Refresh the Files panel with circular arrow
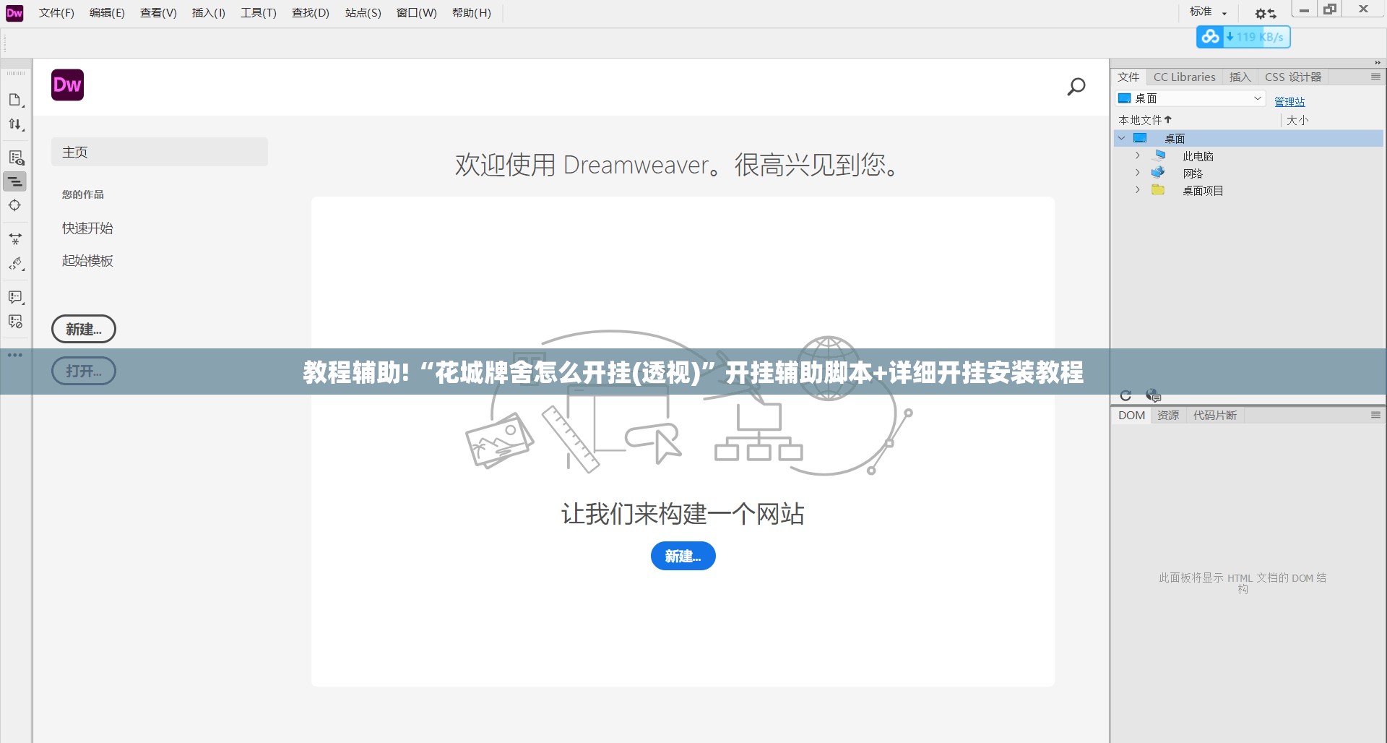The height and width of the screenshot is (743, 1387). 1125,395
